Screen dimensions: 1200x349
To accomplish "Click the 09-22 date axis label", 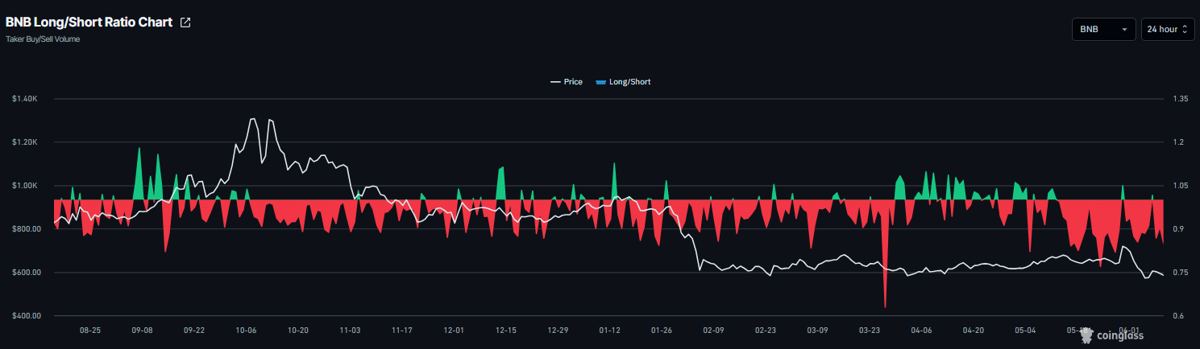I will 194,331.
